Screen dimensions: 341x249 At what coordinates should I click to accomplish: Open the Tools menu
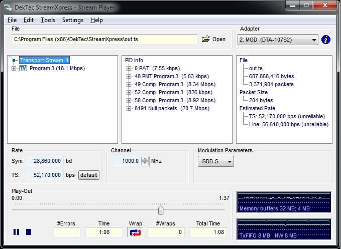coord(48,20)
